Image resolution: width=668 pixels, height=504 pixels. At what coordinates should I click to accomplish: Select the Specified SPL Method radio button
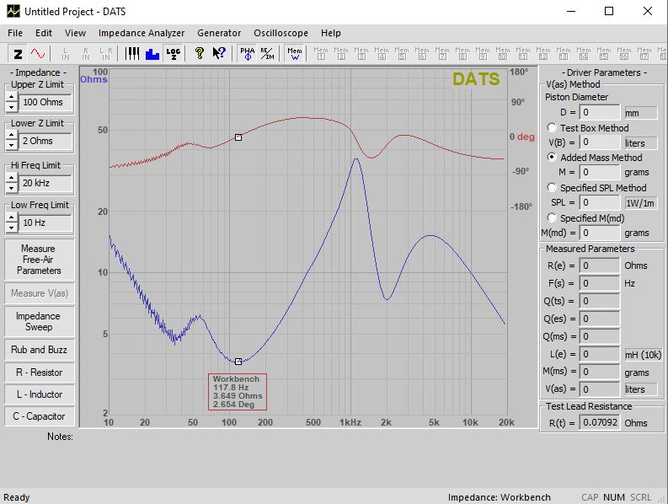[552, 187]
